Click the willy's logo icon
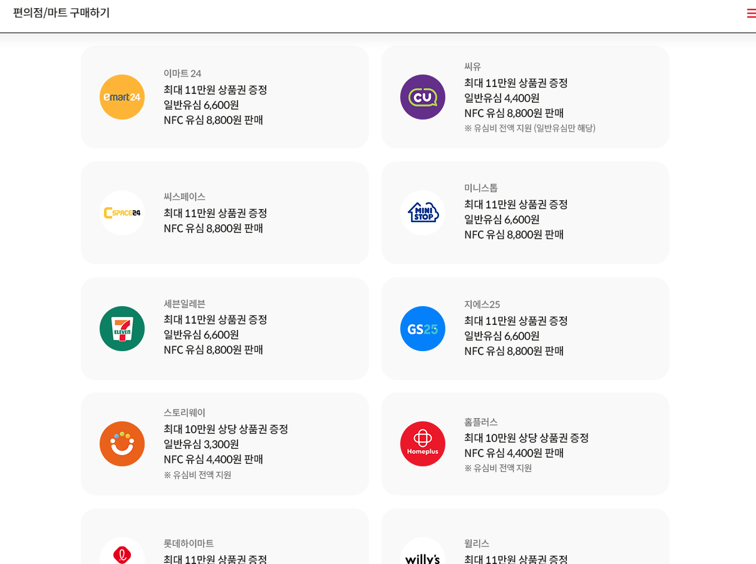This screenshot has width=756, height=564. pyautogui.click(x=423, y=551)
